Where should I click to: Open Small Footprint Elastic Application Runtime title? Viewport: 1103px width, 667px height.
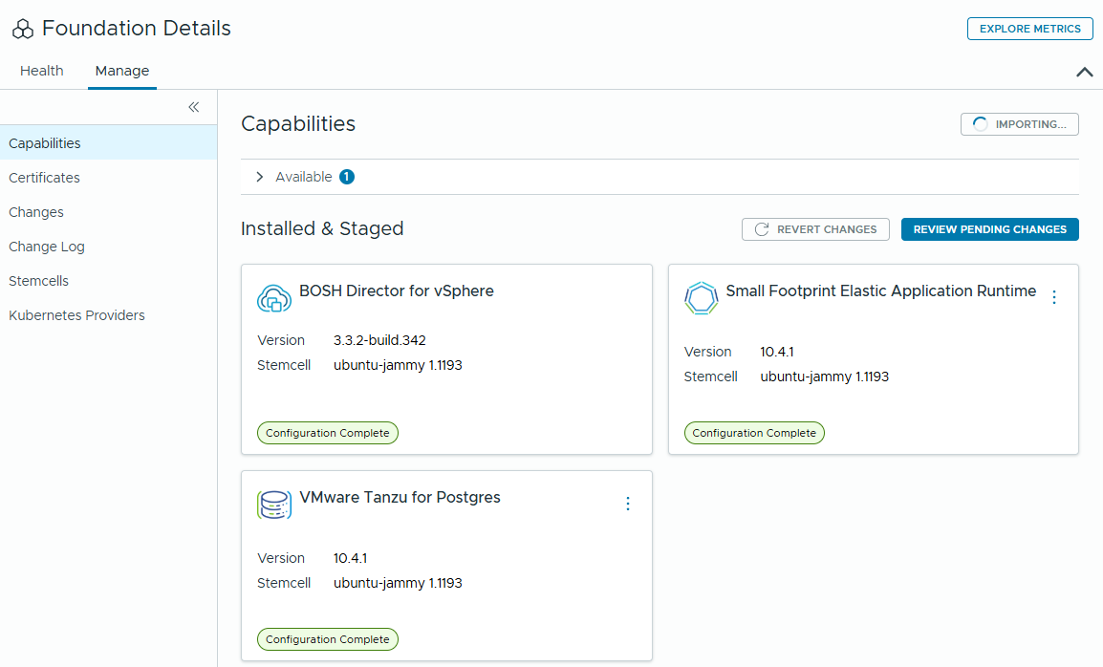pyautogui.click(x=880, y=290)
